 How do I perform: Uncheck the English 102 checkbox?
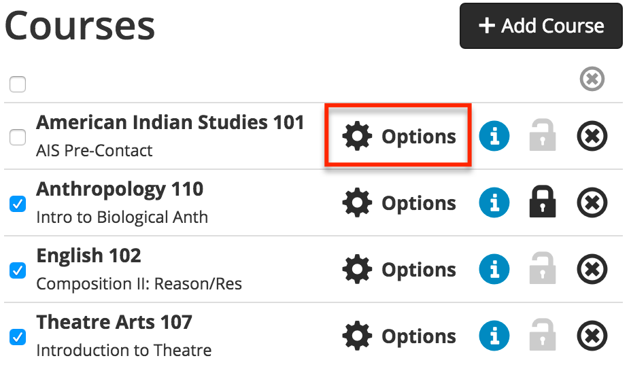(18, 270)
